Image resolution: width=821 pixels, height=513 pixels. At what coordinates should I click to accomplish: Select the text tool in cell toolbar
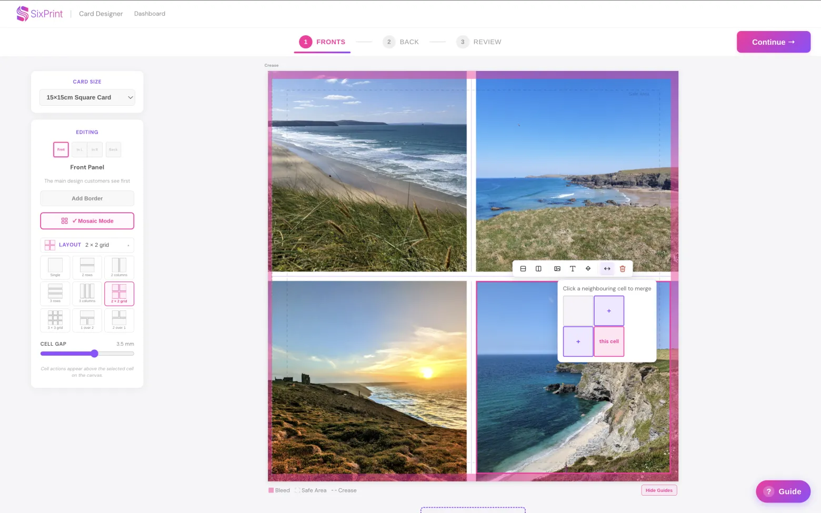[x=573, y=269]
